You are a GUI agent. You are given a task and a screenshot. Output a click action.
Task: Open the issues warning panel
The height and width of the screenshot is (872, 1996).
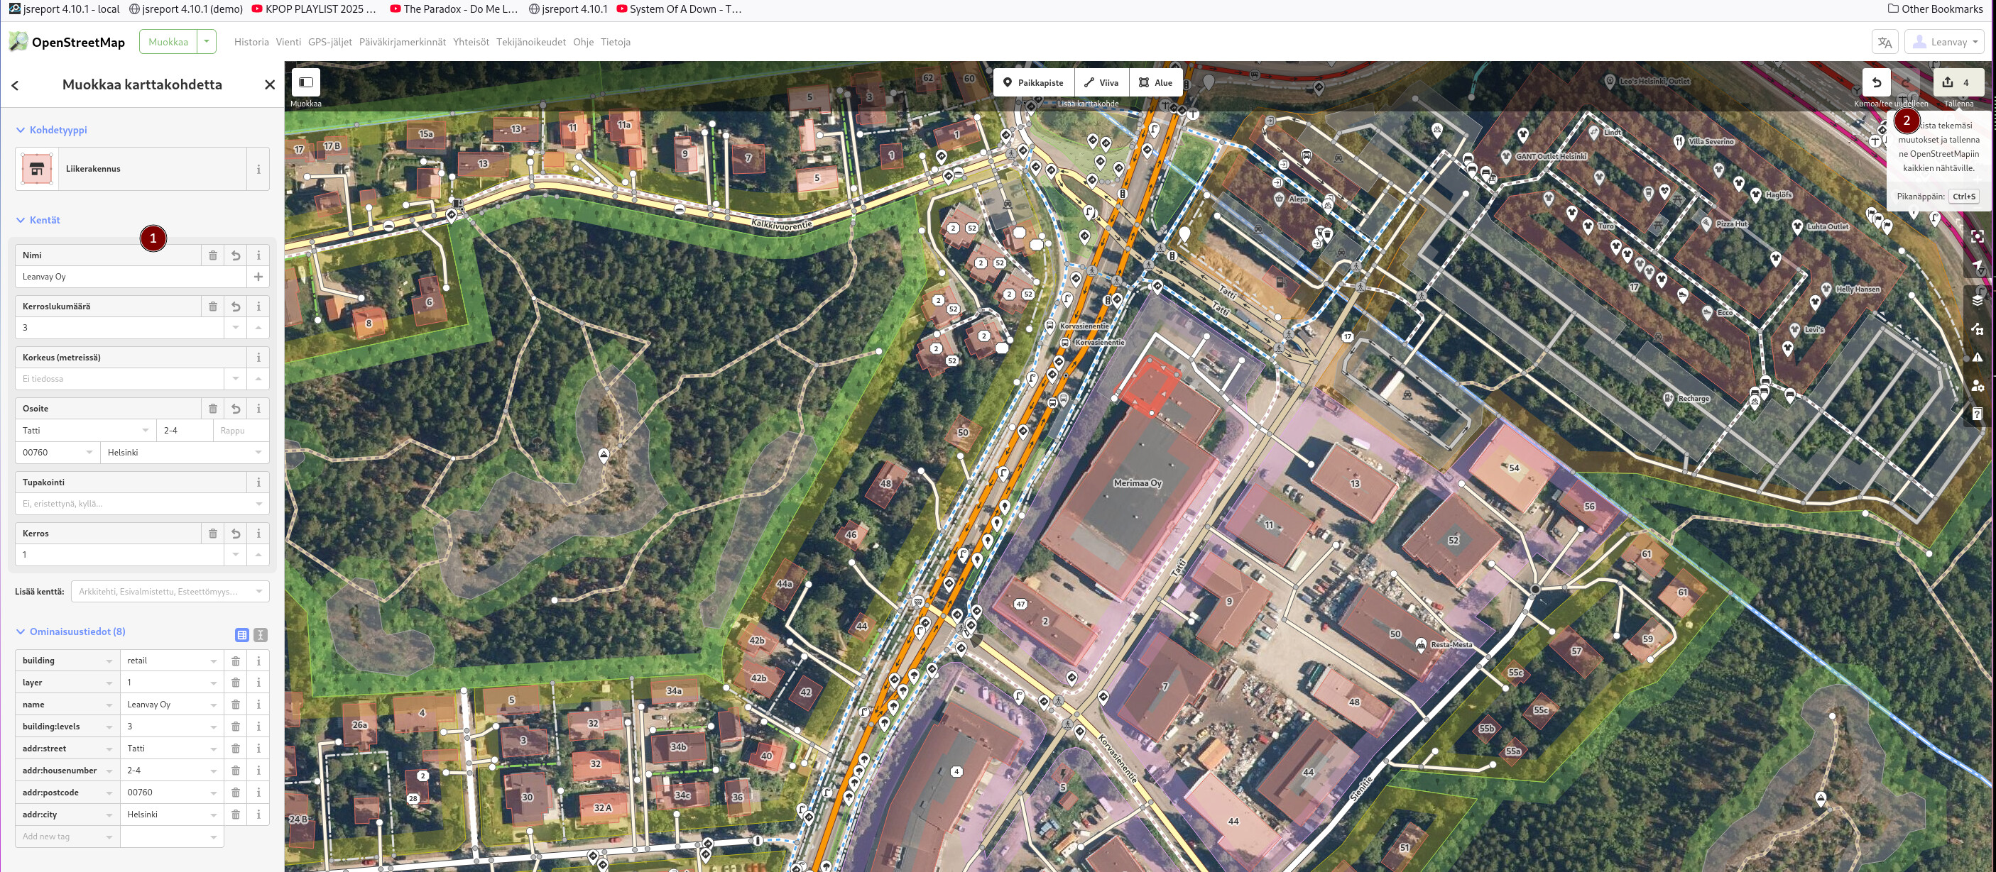tap(1977, 357)
